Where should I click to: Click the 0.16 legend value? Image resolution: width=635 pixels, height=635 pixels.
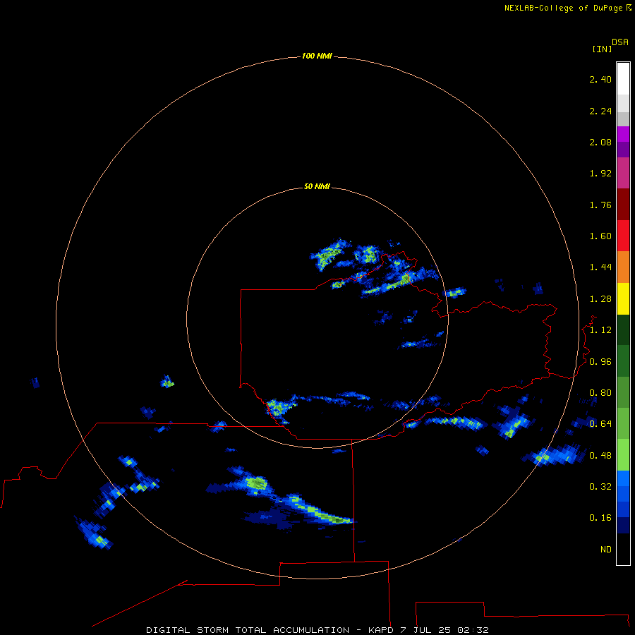point(600,518)
